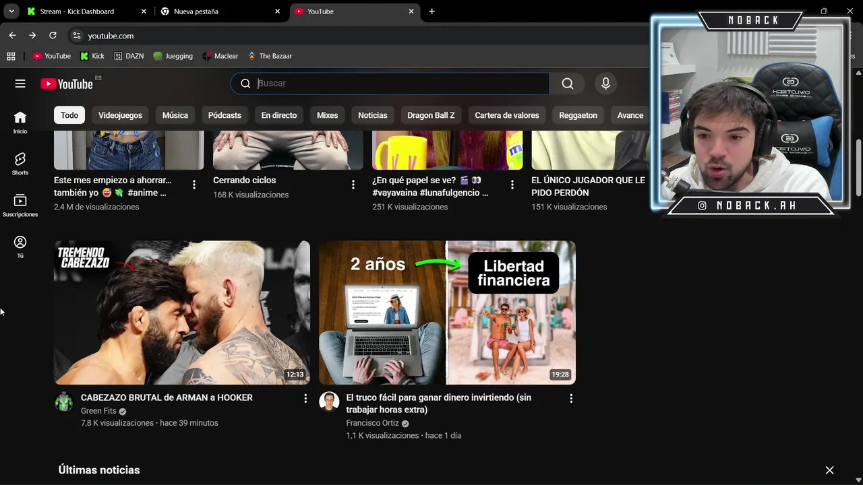Select the YouTube browser tab
This screenshot has height=485, width=863.
click(x=355, y=11)
